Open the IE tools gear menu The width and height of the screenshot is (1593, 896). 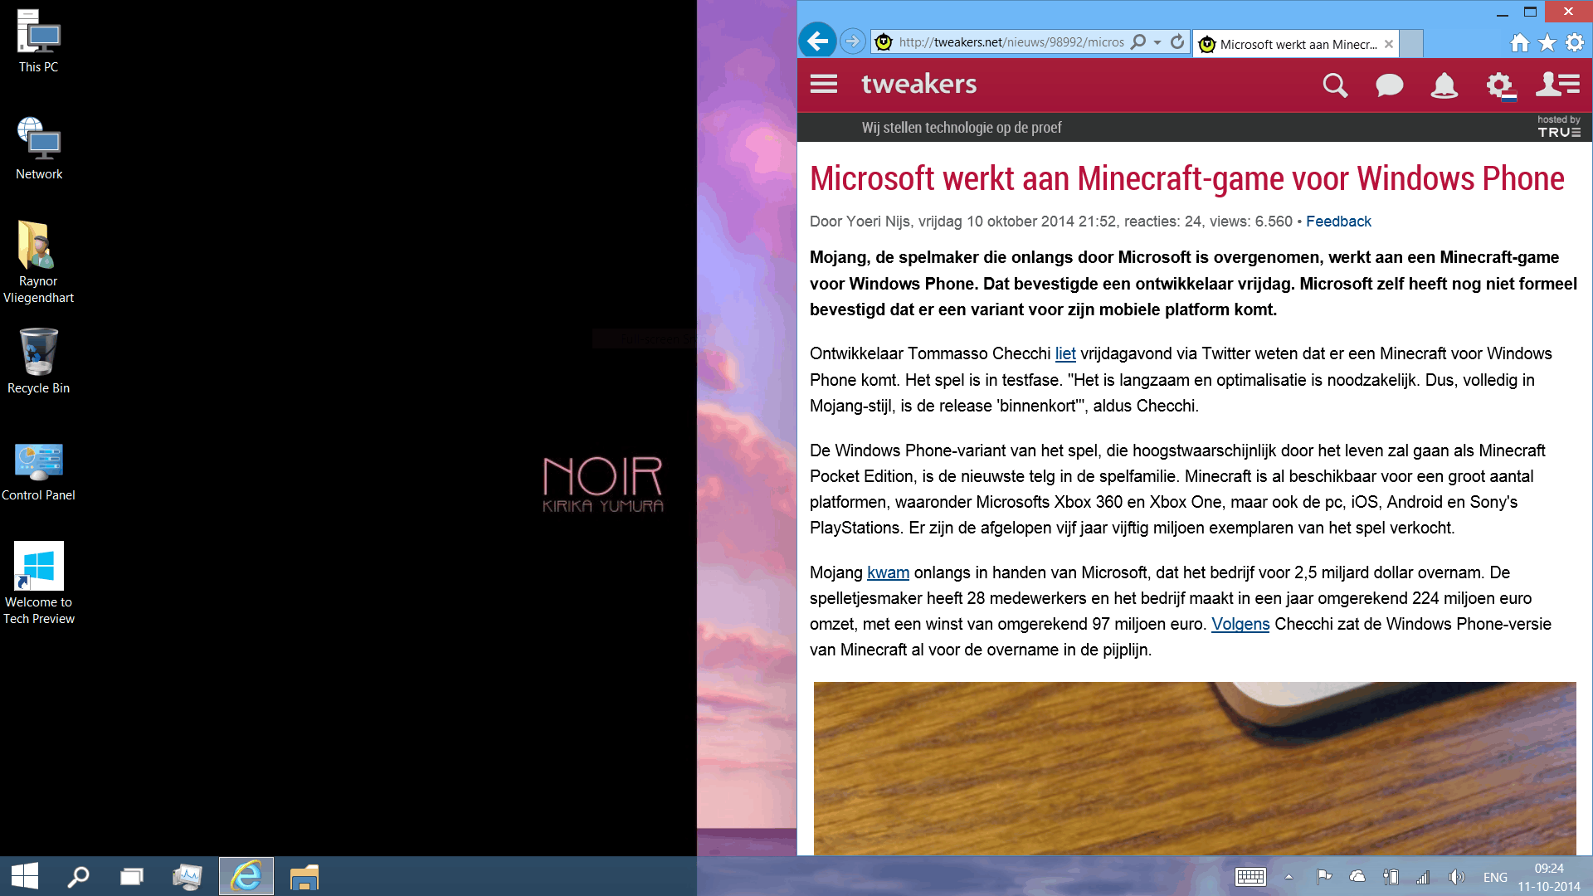tap(1574, 42)
